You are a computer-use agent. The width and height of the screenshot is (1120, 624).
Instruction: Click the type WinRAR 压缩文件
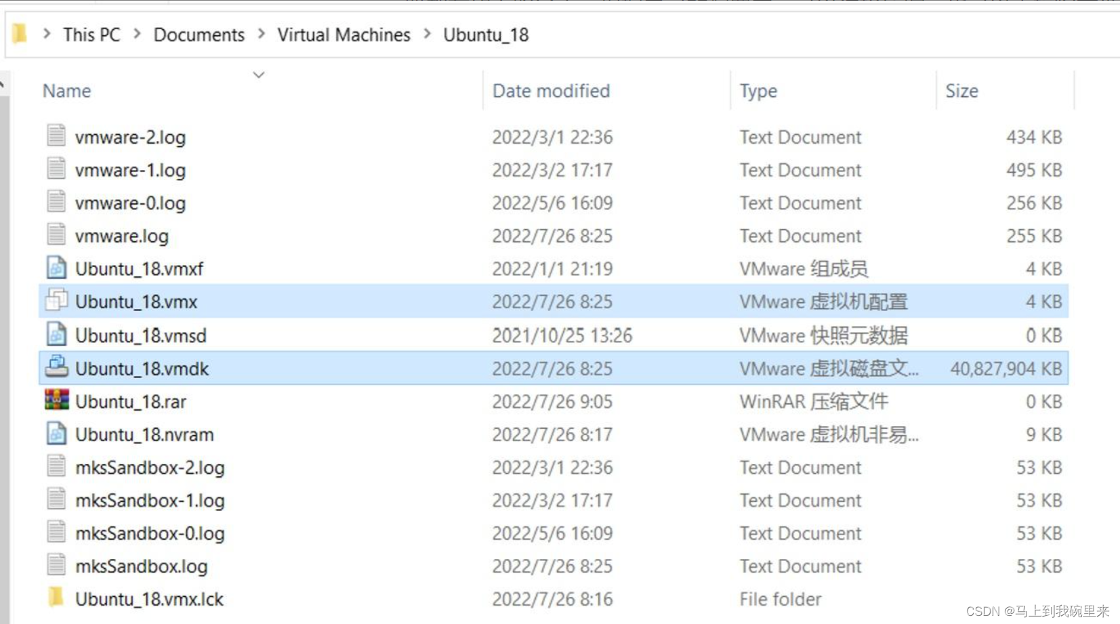pyautogui.click(x=814, y=402)
